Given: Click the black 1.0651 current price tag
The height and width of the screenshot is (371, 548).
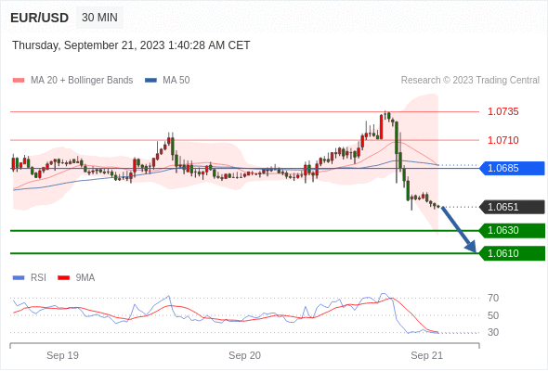Looking at the screenshot, I should (x=512, y=207).
